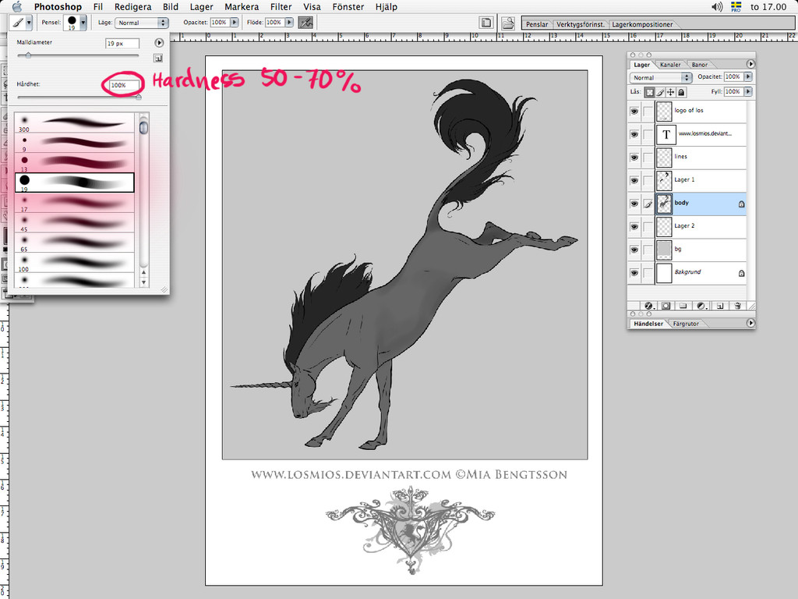798x599 pixels.
Task: Hide the bg layer
Action: [634, 250]
